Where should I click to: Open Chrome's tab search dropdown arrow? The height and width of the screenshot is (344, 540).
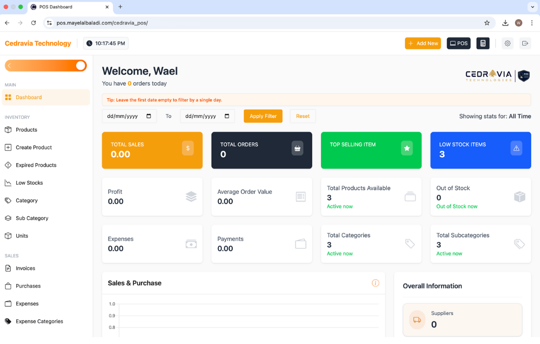532,7
